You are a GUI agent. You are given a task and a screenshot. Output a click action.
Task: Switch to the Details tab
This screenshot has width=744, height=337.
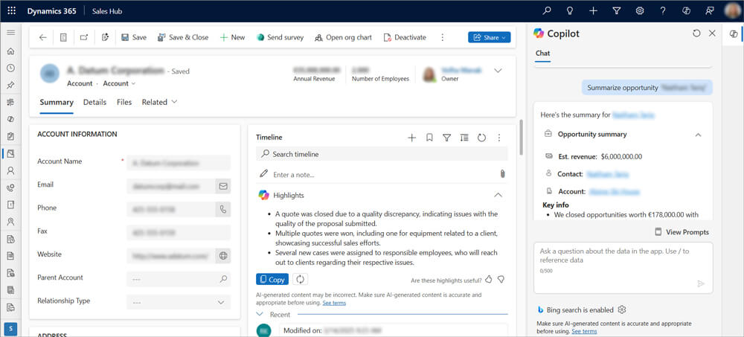tap(94, 102)
